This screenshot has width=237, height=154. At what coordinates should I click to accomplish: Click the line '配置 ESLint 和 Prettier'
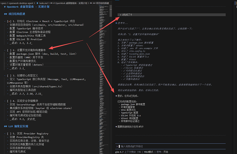[x=26, y=39]
